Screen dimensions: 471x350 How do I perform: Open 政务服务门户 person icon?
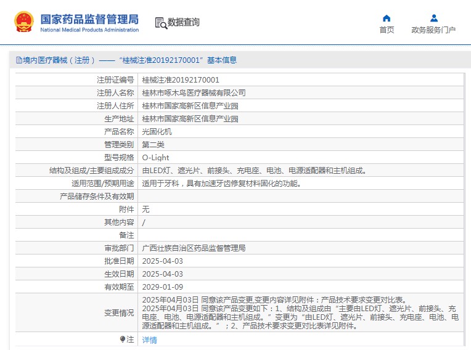tap(434, 18)
